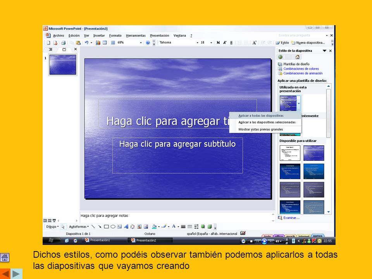
Task: Click Combinaciones de animación link
Action: point(303,73)
